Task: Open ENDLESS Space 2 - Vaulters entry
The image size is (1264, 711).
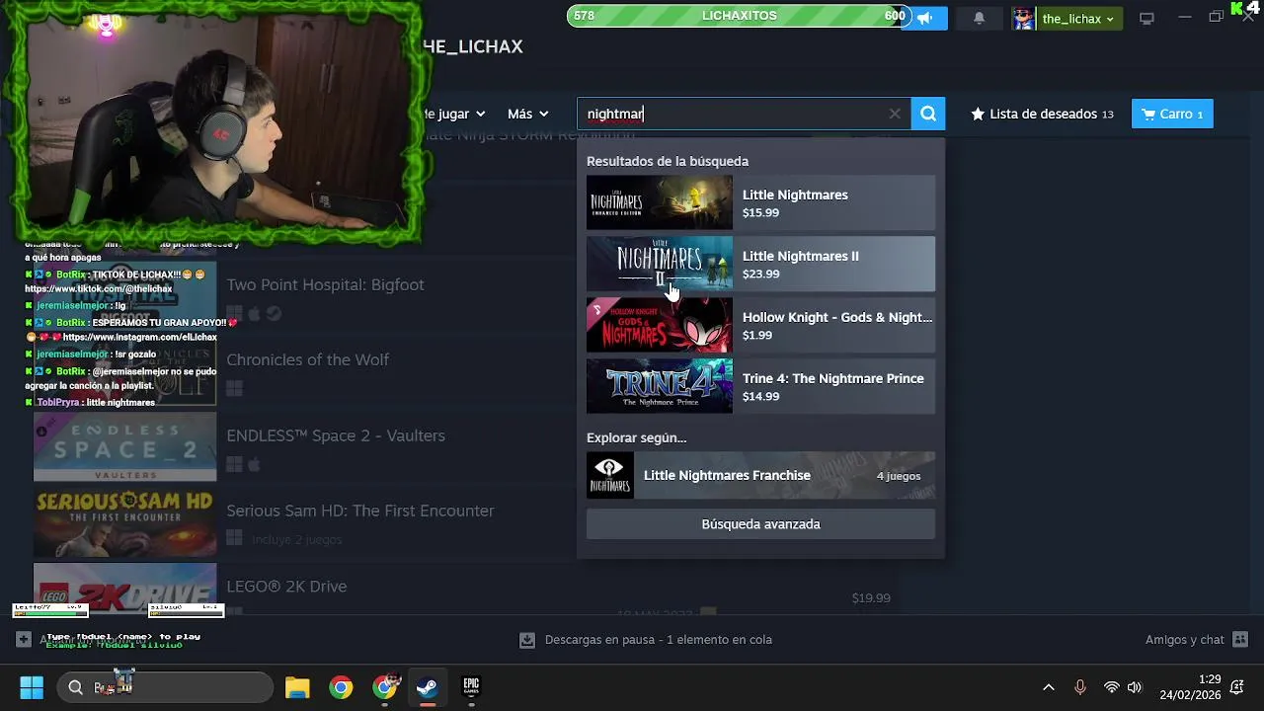Action: tap(336, 435)
